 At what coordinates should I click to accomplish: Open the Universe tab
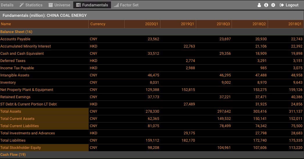(59, 5)
